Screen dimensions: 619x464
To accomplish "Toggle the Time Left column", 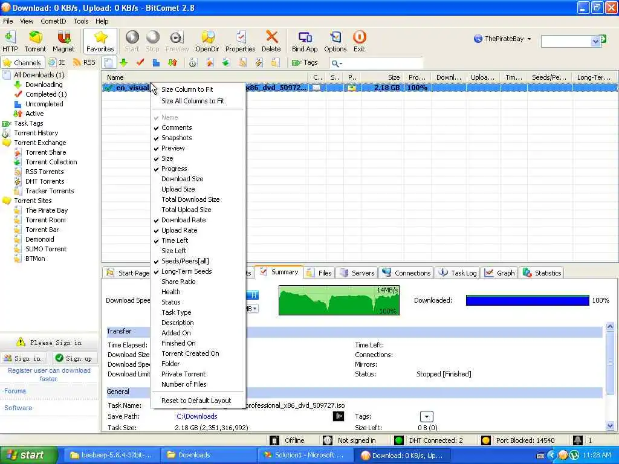I will pos(175,240).
